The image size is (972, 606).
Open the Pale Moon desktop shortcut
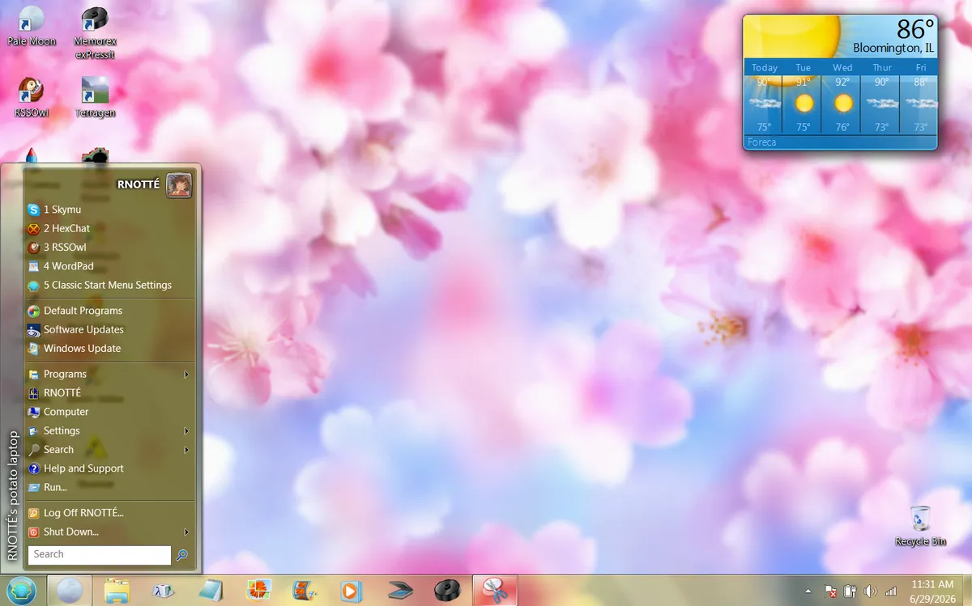31,25
